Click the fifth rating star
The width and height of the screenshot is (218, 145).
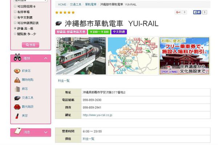[x=73, y=12]
